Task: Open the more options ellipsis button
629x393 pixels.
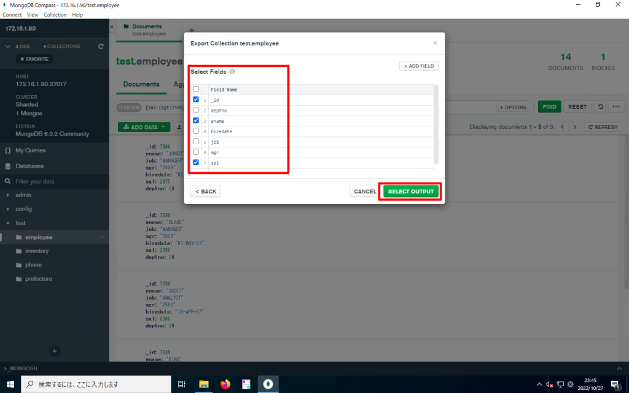Action: tap(616, 107)
